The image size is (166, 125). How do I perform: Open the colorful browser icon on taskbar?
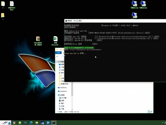14,123
